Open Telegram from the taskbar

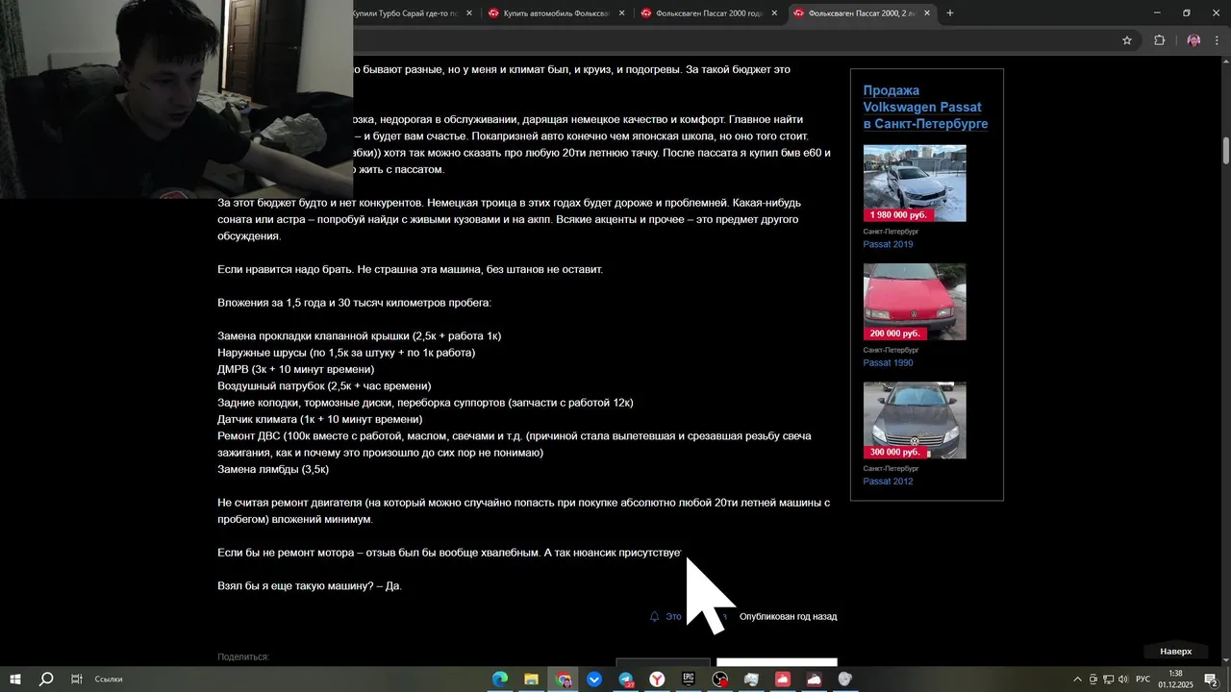(x=626, y=680)
